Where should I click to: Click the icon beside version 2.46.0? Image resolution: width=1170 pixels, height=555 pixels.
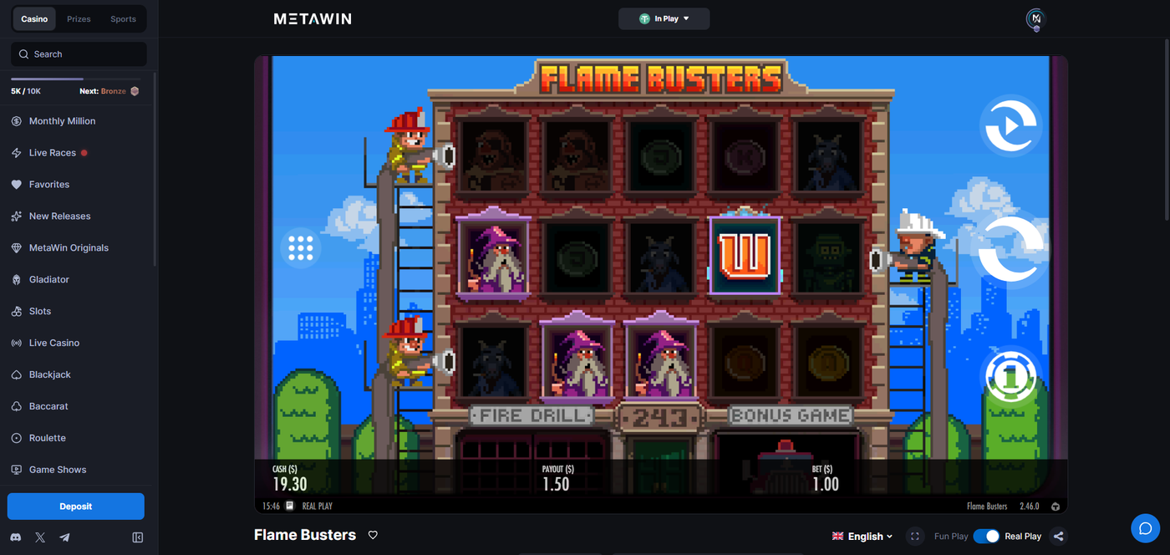click(x=1056, y=507)
